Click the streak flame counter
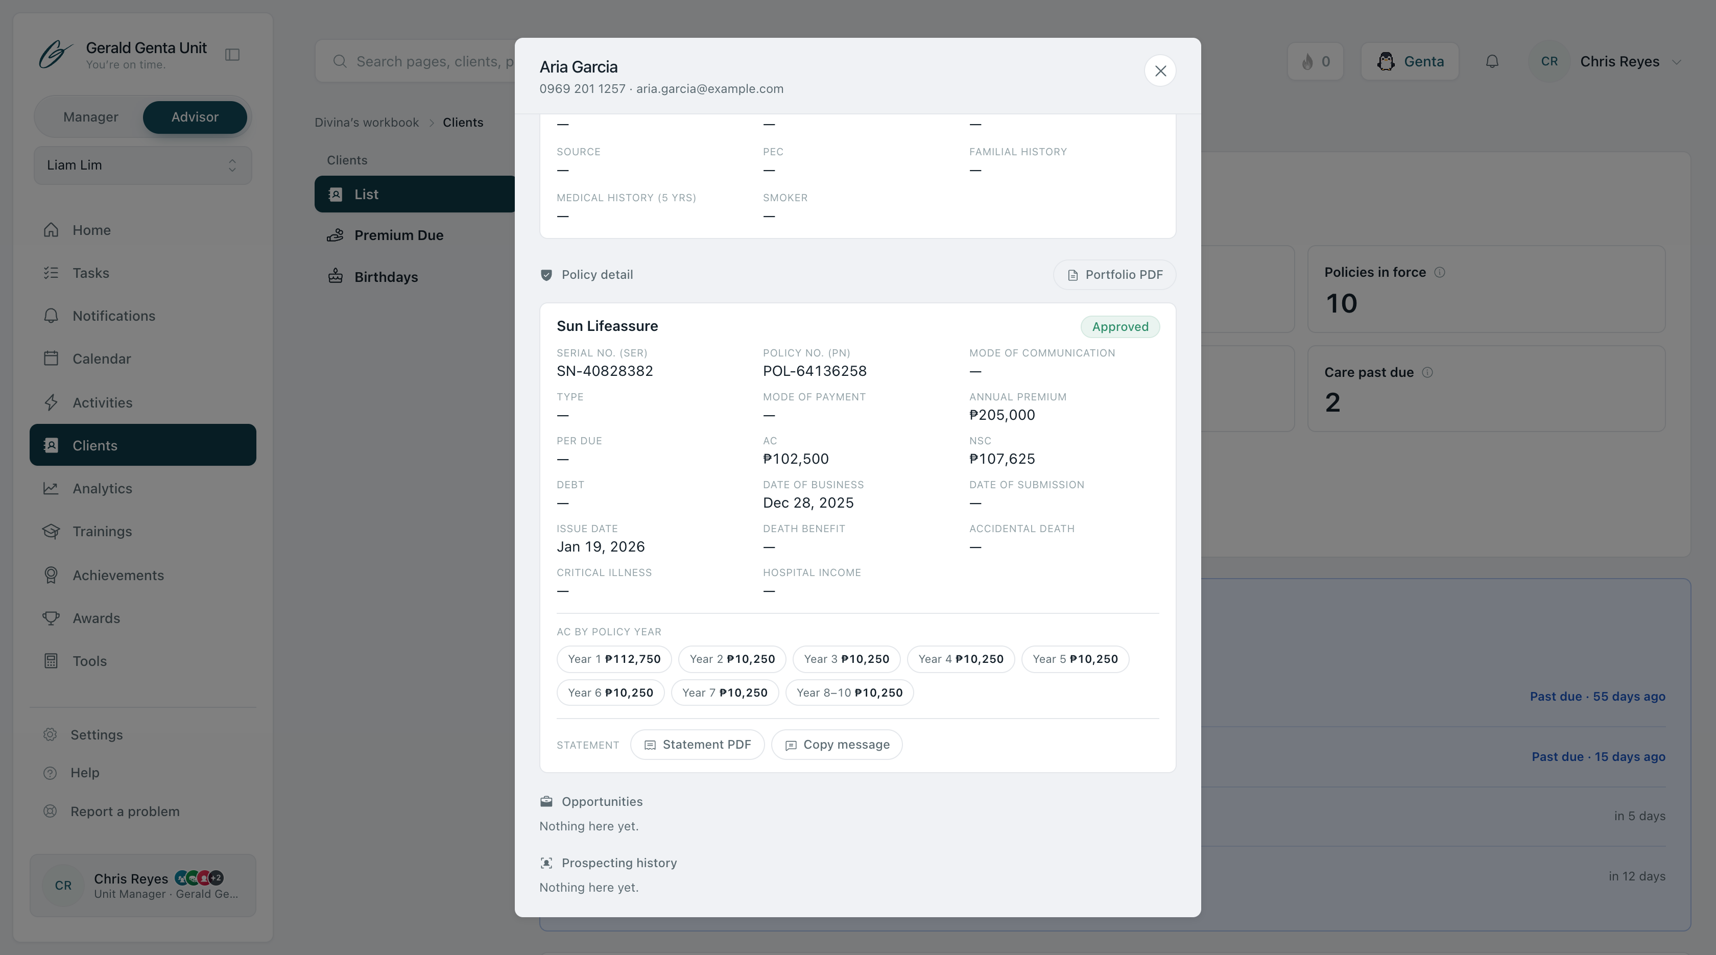The image size is (1716, 955). pos(1315,61)
